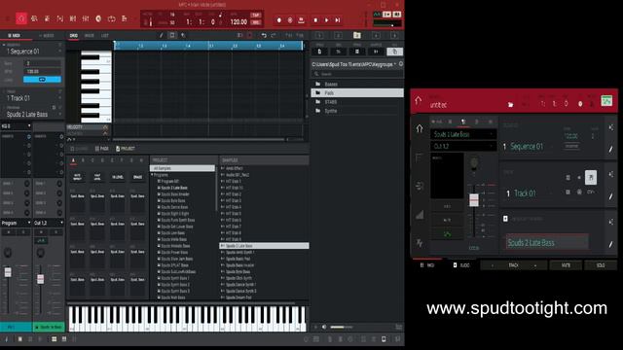623x350 pixels.
Task: Click Sequence 01 in the touch display
Action: [527, 147]
